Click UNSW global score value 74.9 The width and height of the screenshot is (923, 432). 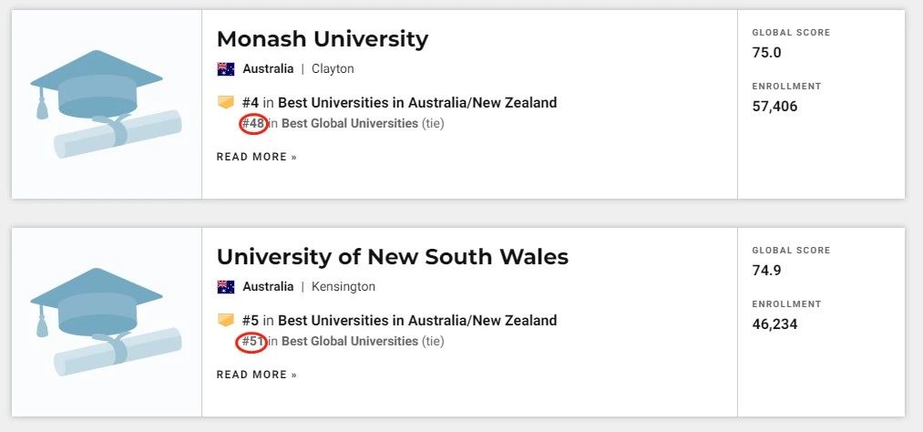click(766, 271)
